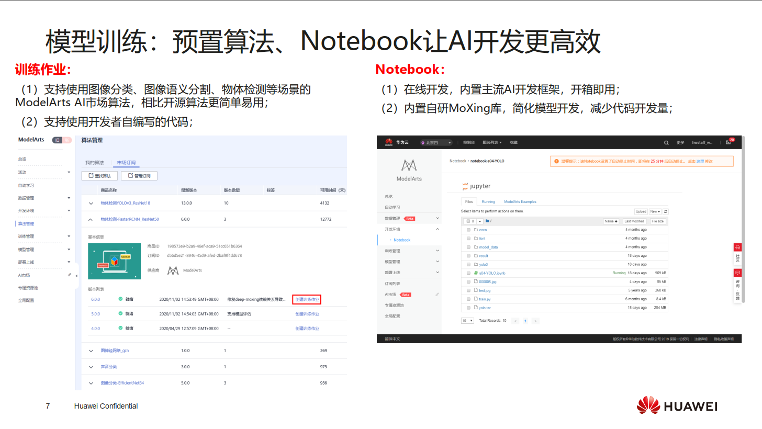762x429 pixels.
Task: Tick the checkbox for test.jpg
Action: (468, 290)
